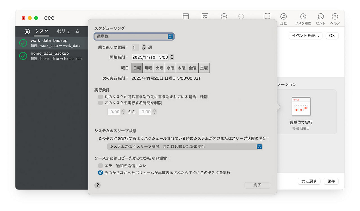Open the settings sliders icon in toolbar
This screenshot has width=360, height=211.
(x=205, y=17)
